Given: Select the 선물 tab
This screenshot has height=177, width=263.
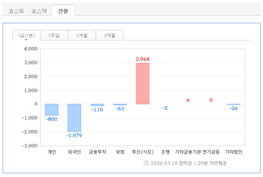Looking at the screenshot, I should 63,11.
